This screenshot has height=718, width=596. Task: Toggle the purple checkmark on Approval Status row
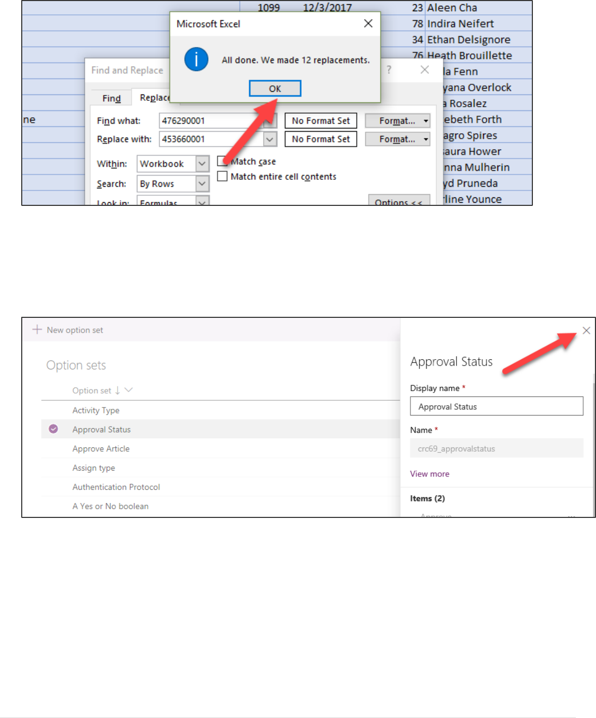pos(54,429)
